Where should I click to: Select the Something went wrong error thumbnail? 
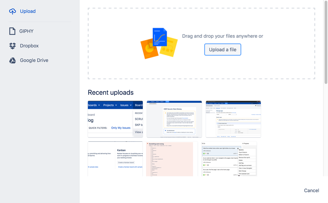coord(170,159)
